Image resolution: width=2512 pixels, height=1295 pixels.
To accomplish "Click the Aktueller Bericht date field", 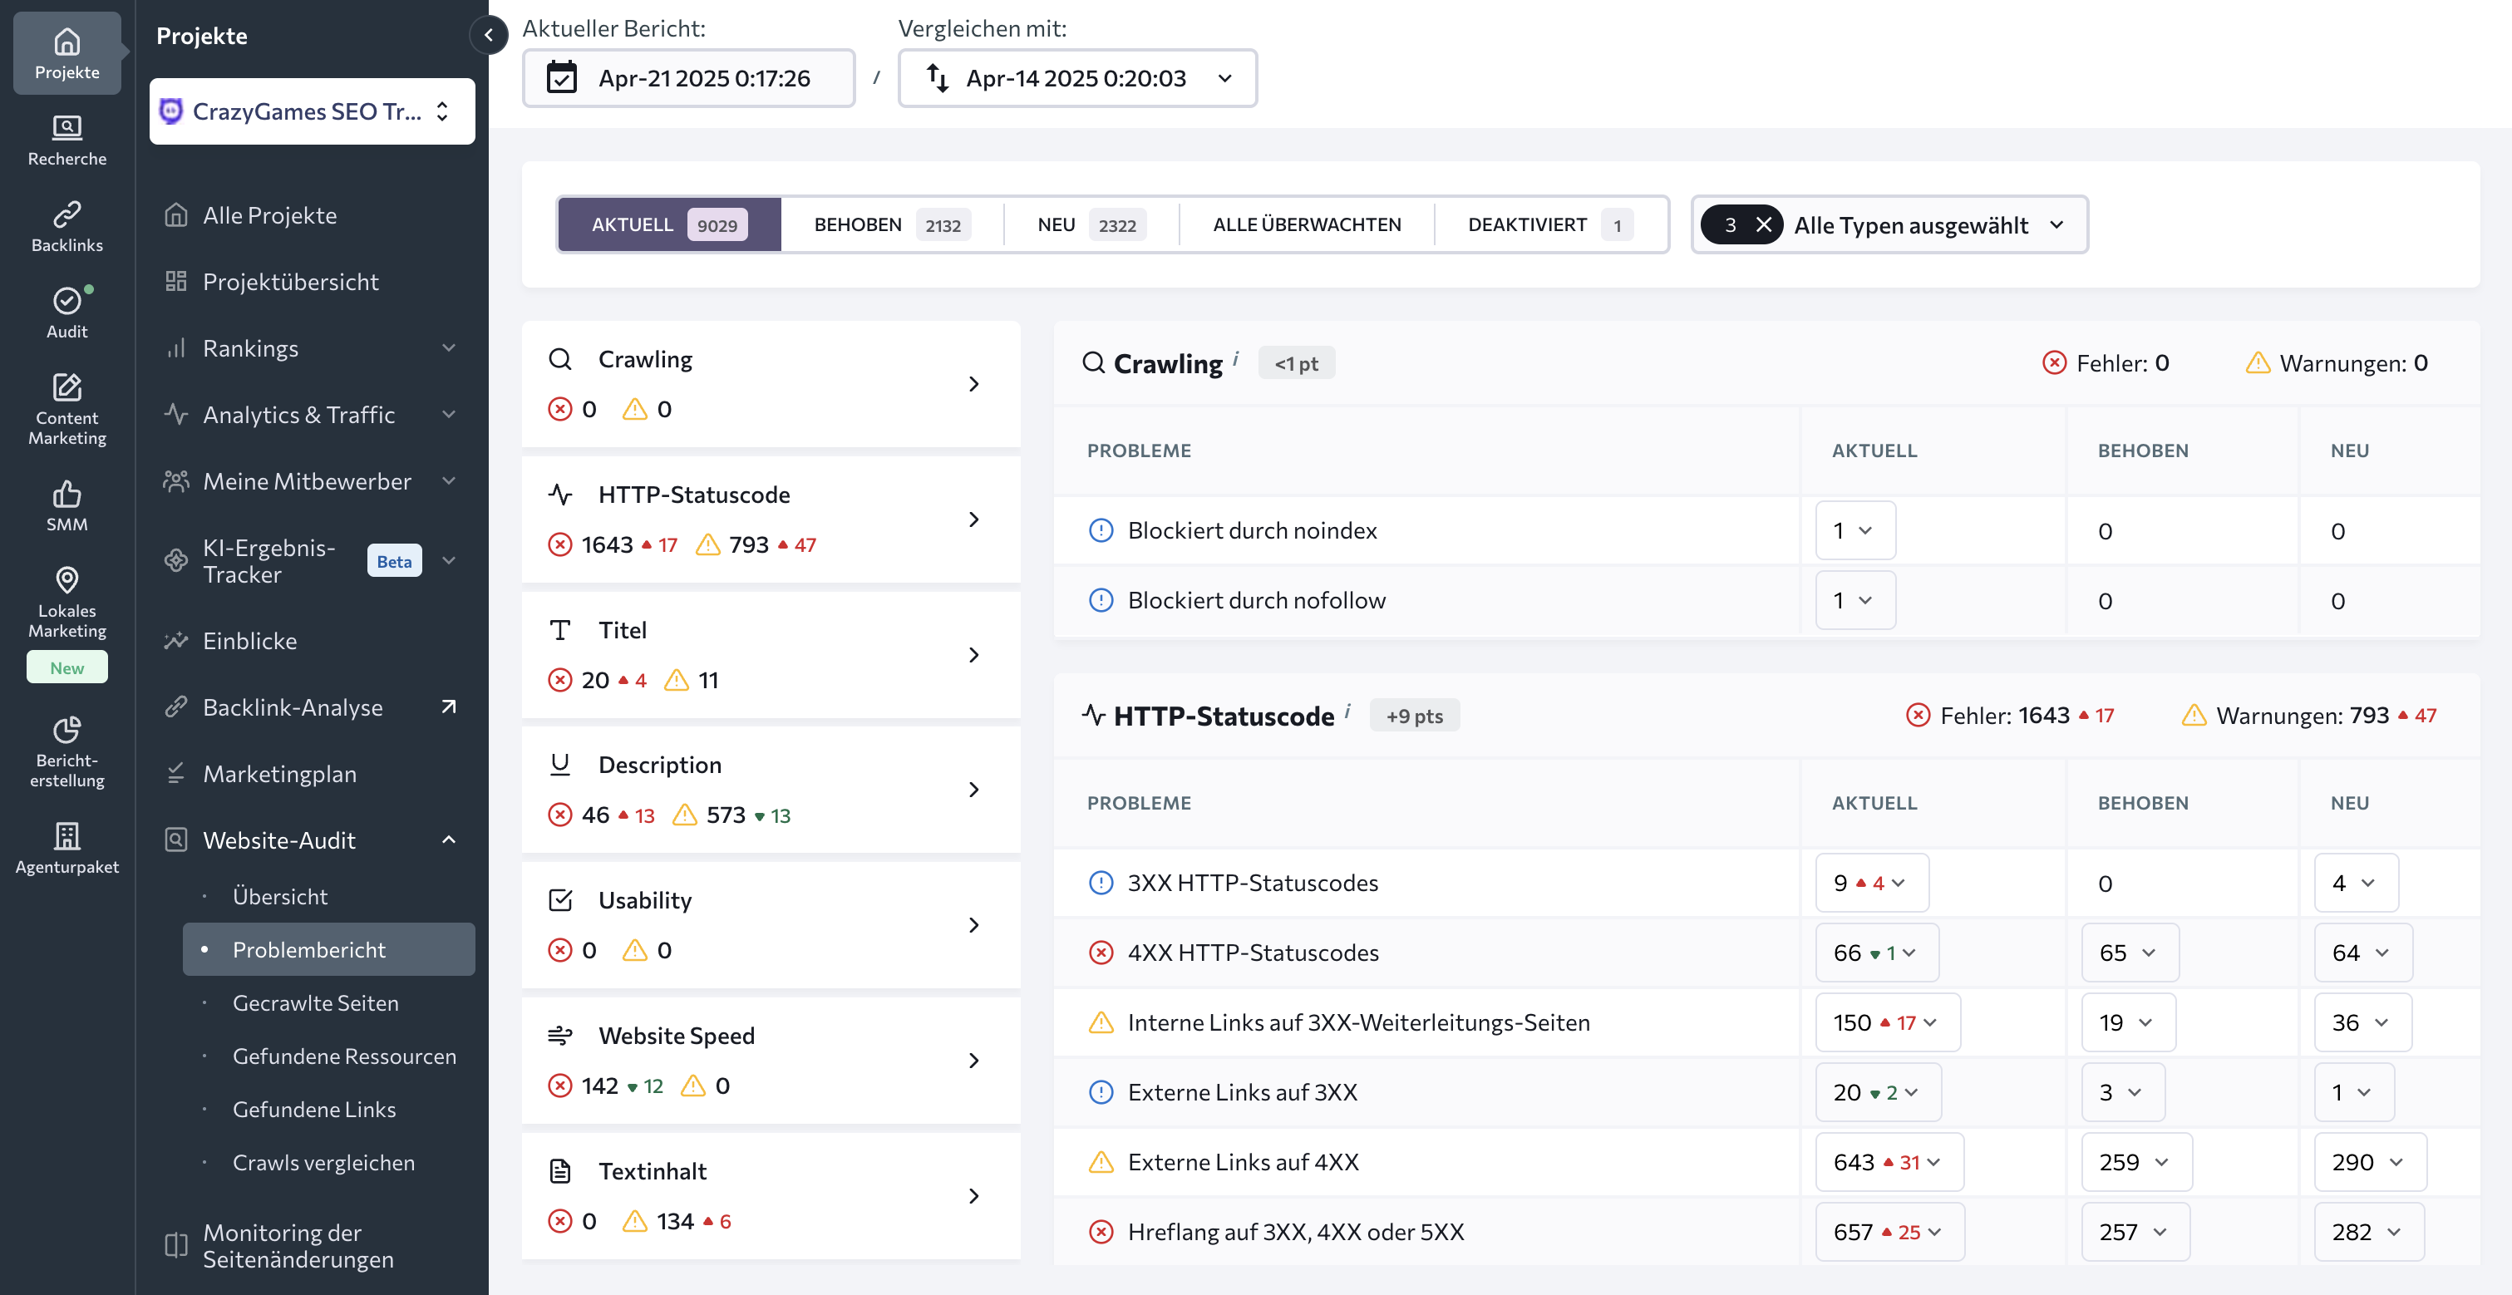I will tap(688, 78).
